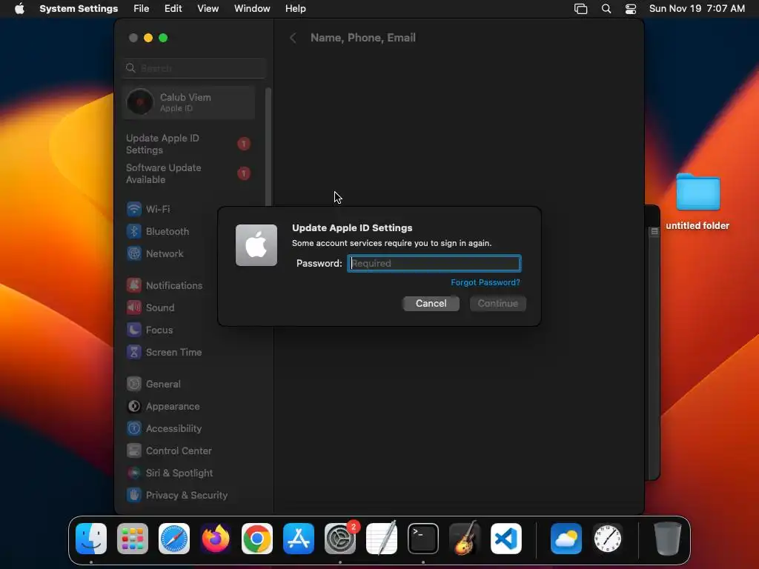Select the Wi-Fi sidebar item
Image resolution: width=759 pixels, height=569 pixels.
189,209
